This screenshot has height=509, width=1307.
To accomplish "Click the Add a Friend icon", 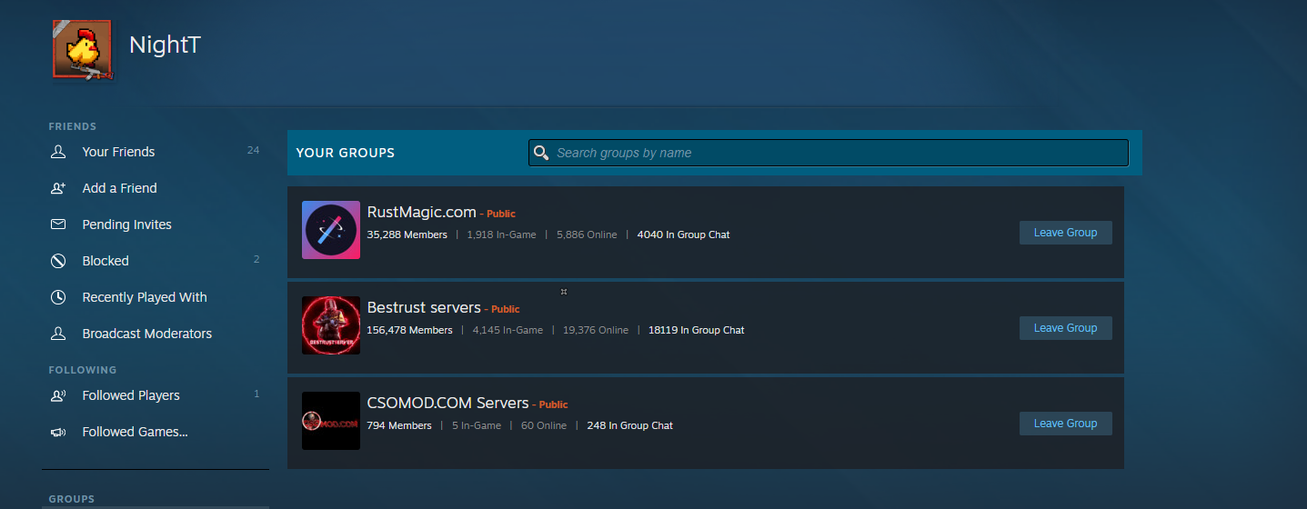I will point(58,188).
